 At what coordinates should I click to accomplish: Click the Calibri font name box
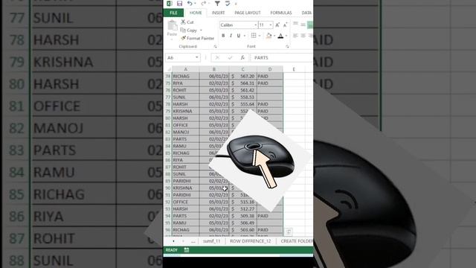pos(237,25)
